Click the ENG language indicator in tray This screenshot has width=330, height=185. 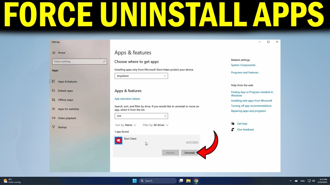(303, 181)
